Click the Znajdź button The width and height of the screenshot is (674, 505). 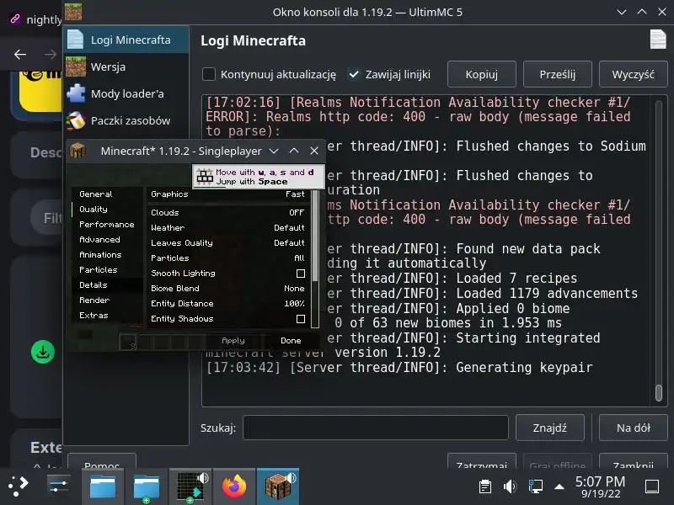(x=550, y=428)
